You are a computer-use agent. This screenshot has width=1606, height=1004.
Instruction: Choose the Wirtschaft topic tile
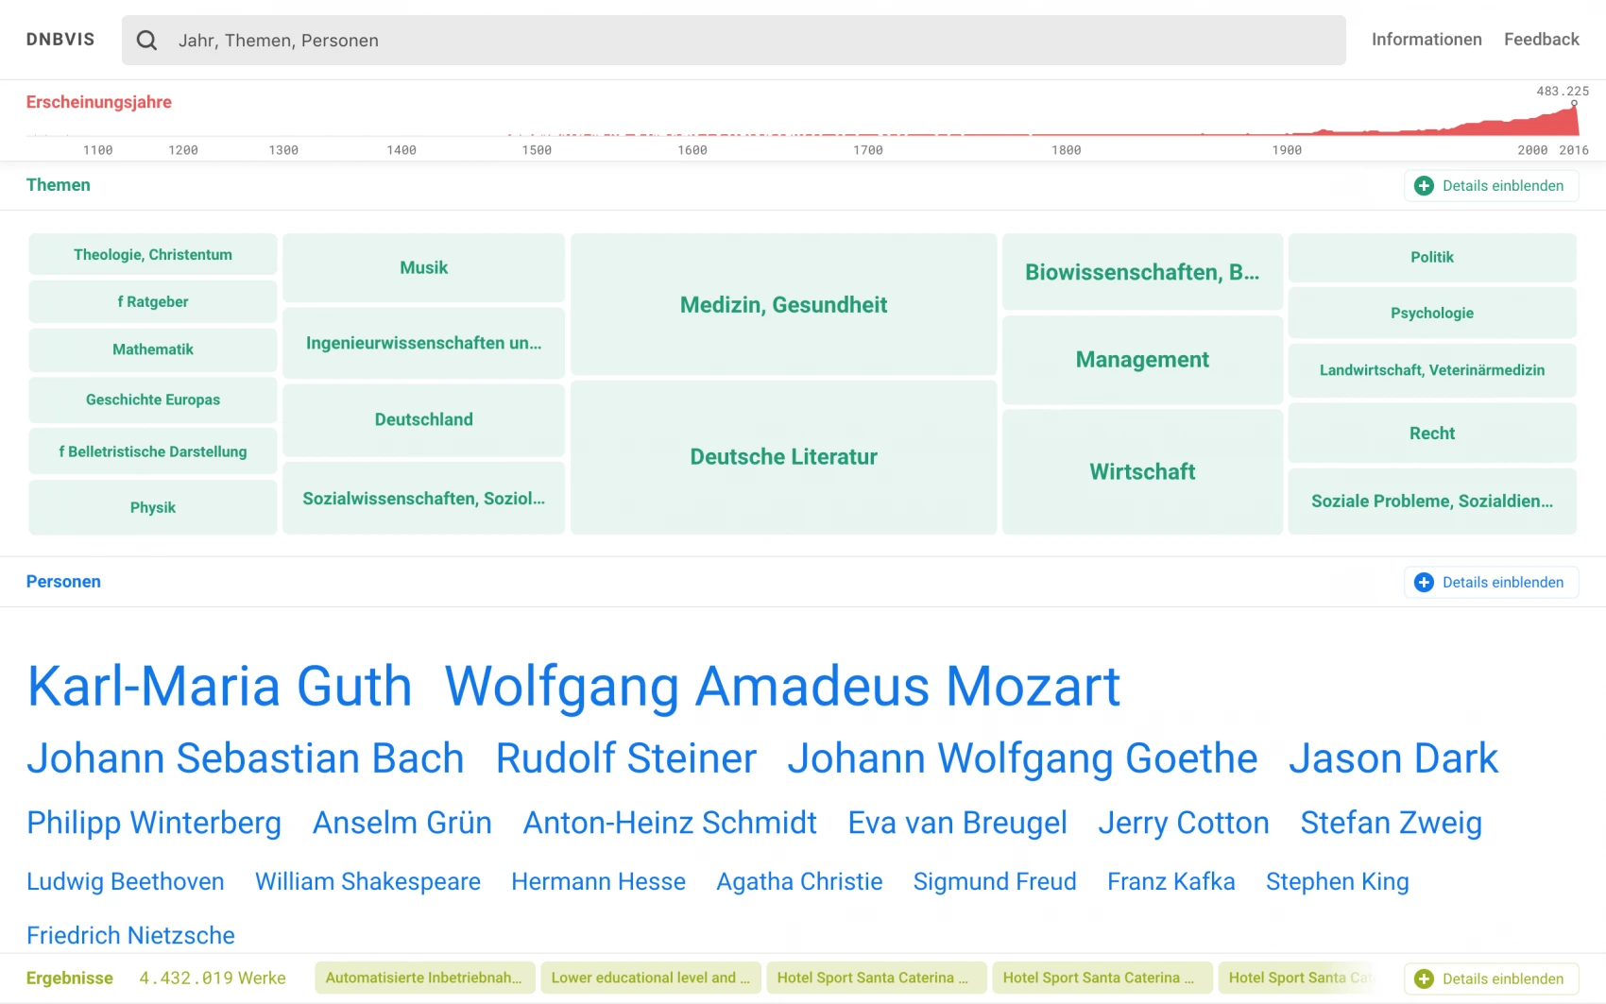click(1141, 471)
